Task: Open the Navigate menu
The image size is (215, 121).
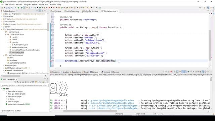Action: point(27,5)
